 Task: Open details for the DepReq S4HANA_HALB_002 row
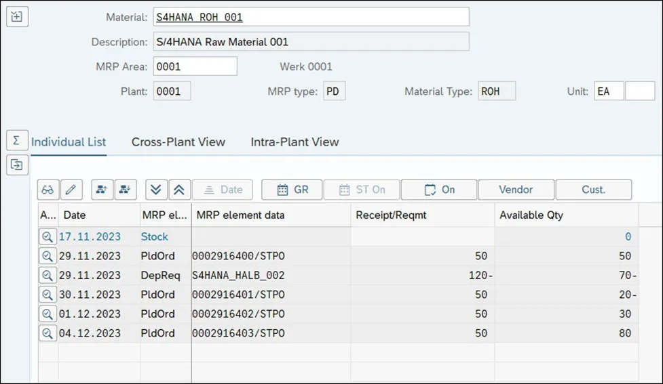(47, 276)
